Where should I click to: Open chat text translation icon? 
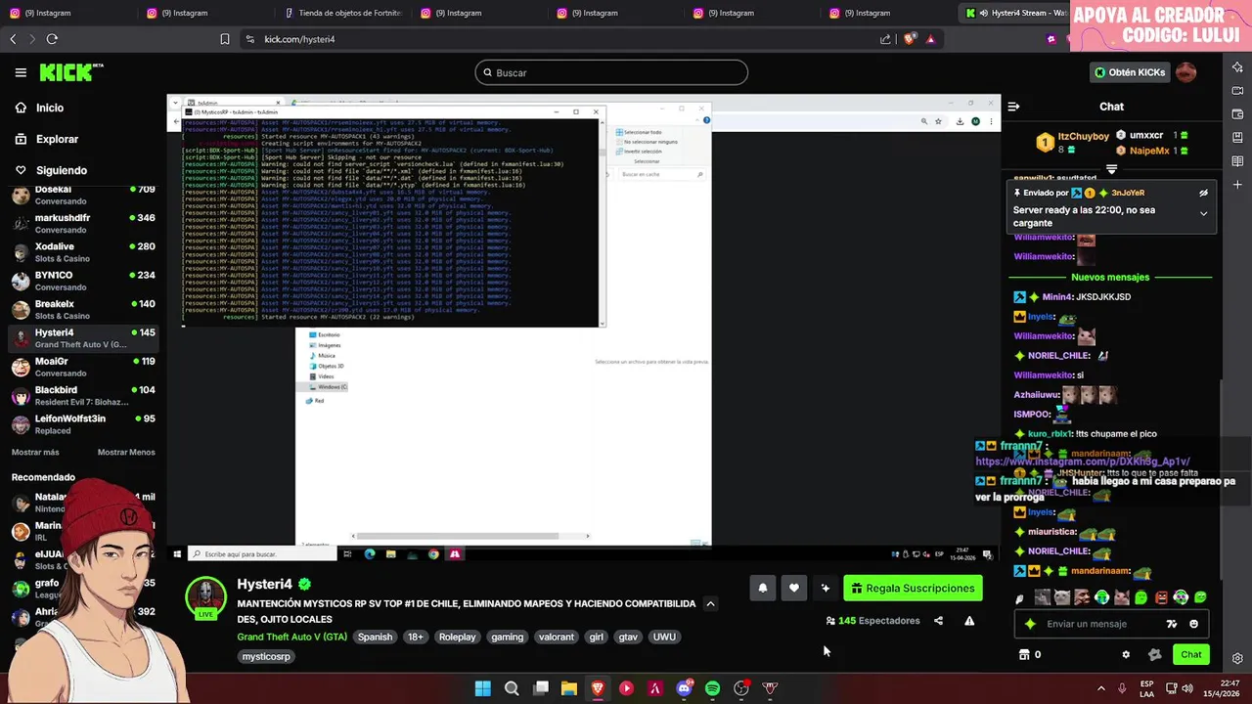click(x=1172, y=624)
